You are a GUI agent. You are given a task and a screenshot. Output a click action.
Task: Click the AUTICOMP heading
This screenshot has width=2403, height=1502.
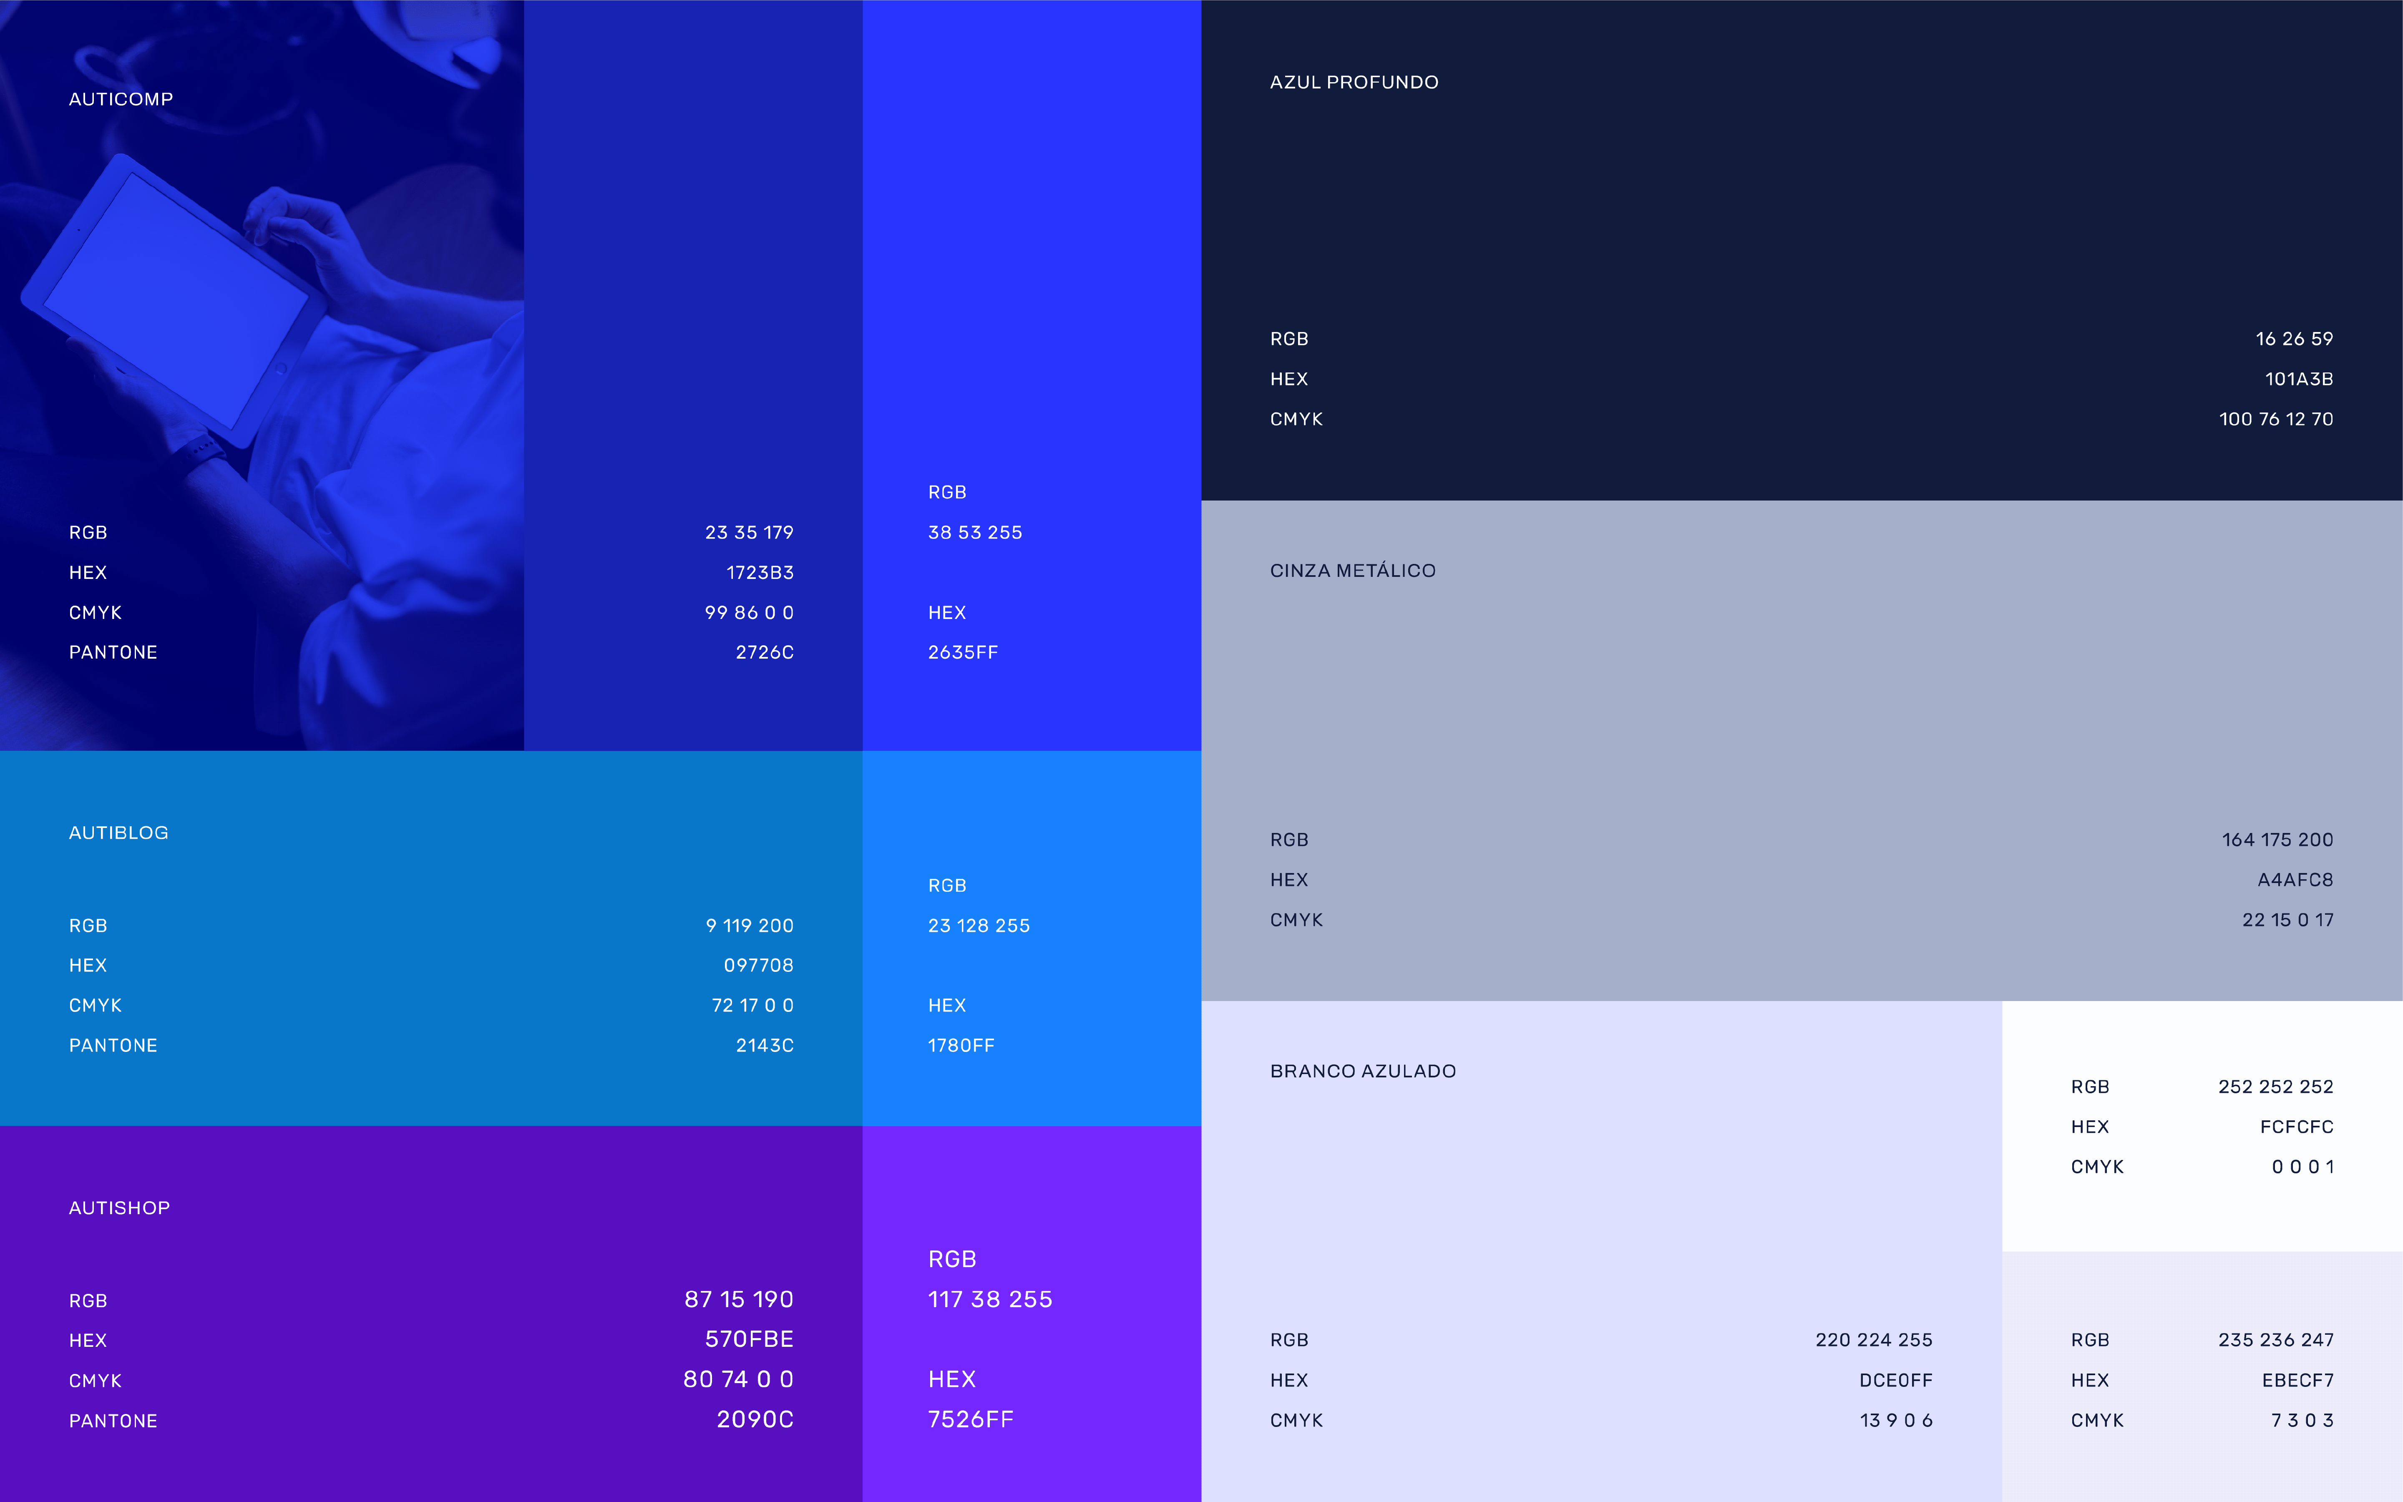point(121,99)
